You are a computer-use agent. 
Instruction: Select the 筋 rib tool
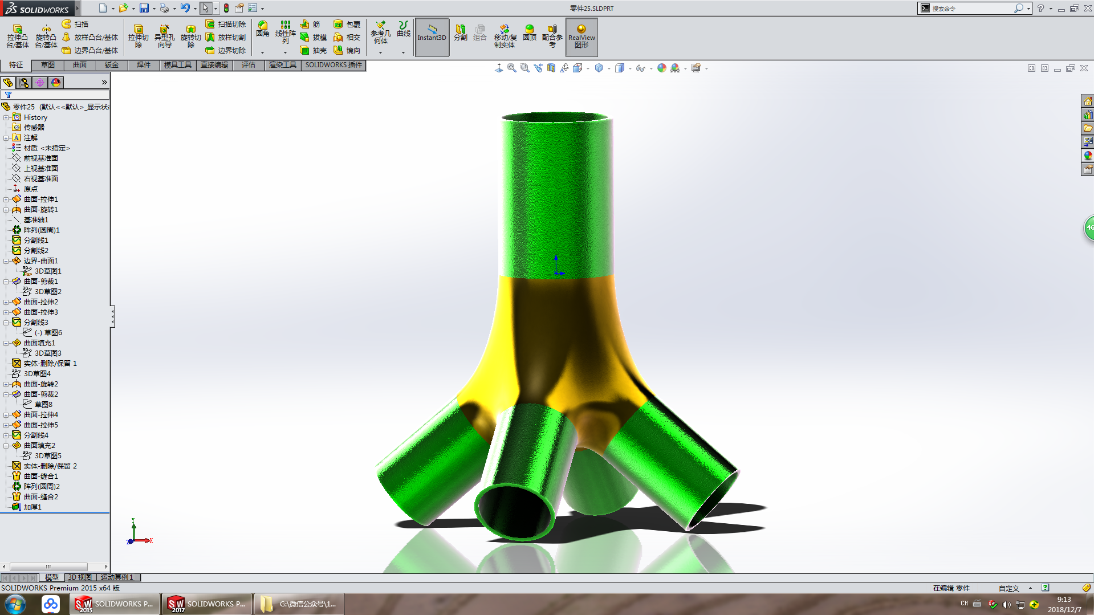310,24
